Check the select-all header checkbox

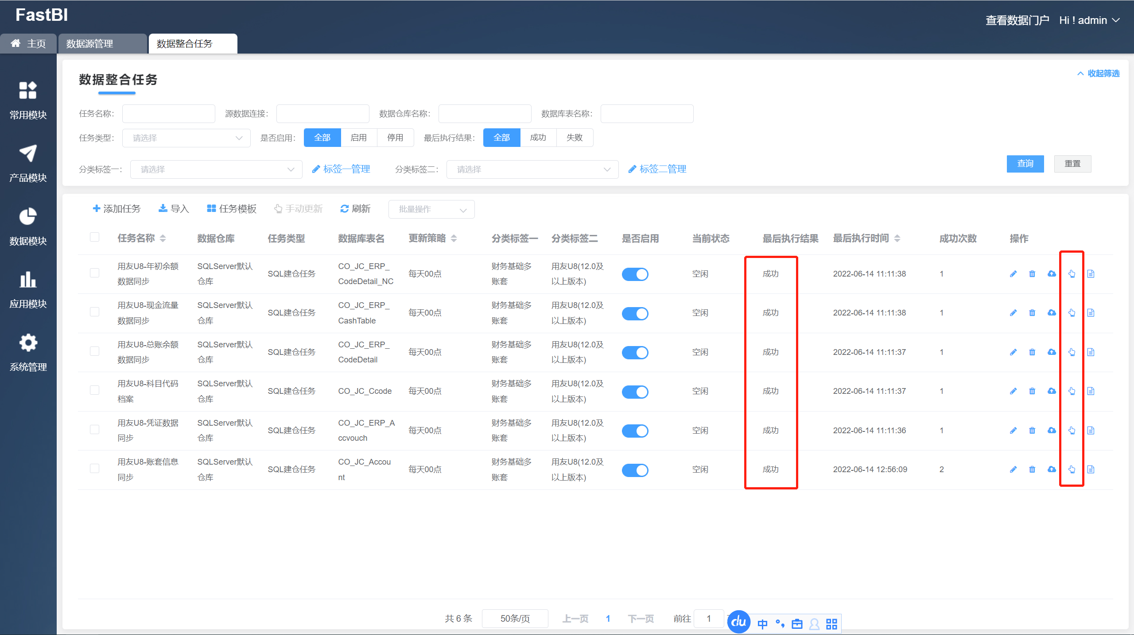(x=94, y=237)
